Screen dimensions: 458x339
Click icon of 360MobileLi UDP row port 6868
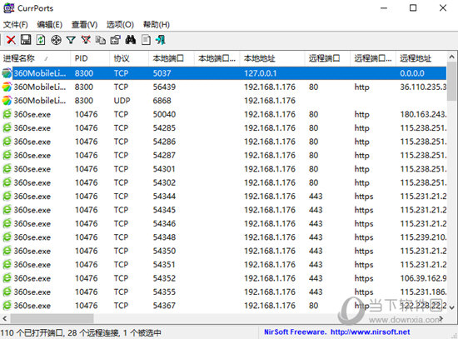pos(7,101)
